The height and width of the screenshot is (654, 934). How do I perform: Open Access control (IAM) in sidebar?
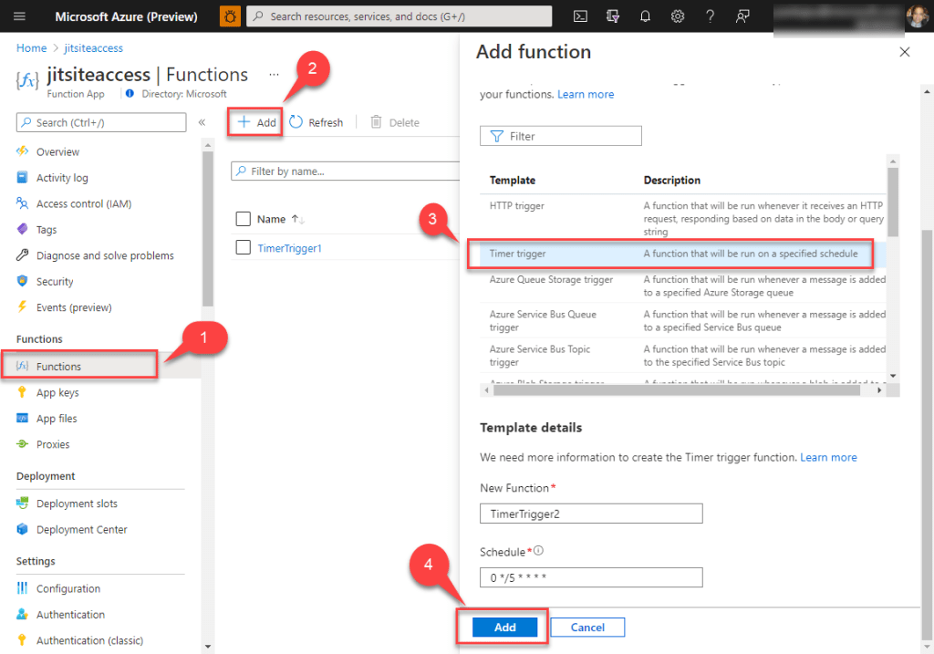84,203
